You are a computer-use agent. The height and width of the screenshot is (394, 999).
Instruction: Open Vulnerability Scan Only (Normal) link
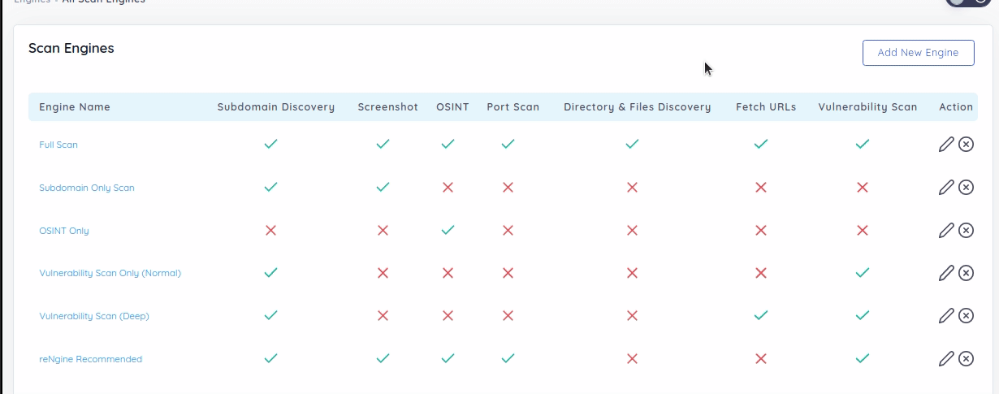coord(110,273)
